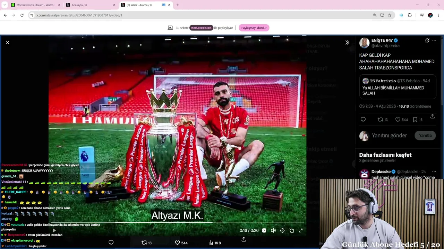The height and width of the screenshot is (249, 444).
Task: Open the browser three-dot menu
Action: pyautogui.click(x=439, y=15)
